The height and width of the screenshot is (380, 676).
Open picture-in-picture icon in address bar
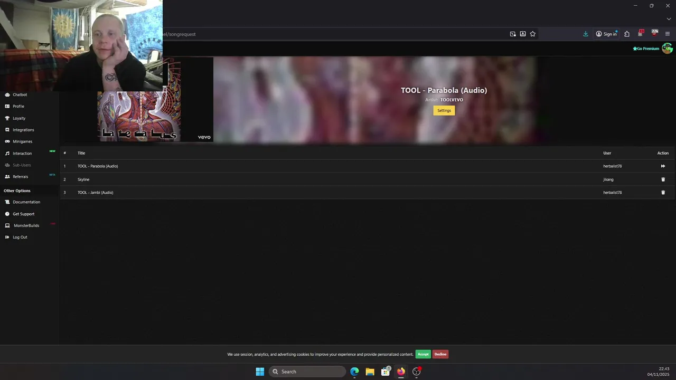[x=513, y=34]
